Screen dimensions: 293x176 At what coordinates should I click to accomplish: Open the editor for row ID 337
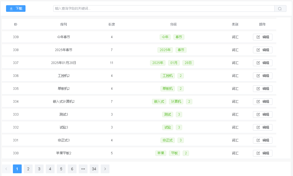(263, 63)
